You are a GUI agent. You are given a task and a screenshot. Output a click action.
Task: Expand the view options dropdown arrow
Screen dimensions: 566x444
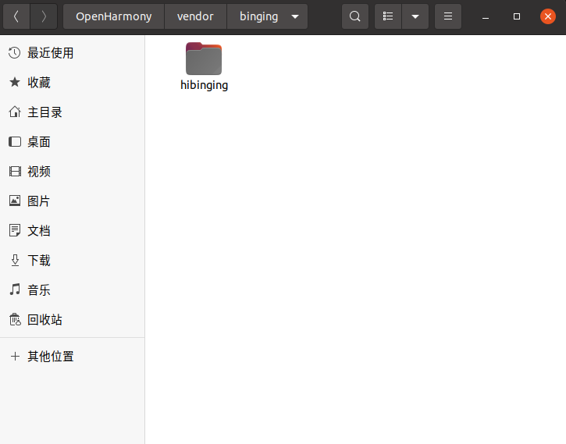click(x=415, y=16)
